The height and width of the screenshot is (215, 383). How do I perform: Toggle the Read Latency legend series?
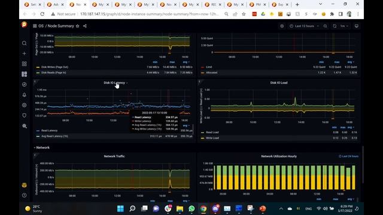[49, 131]
